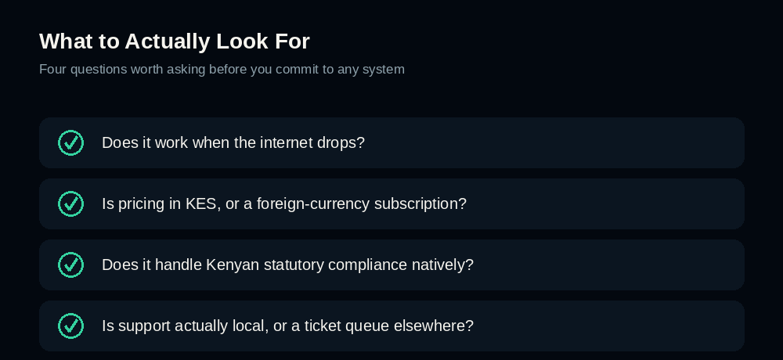Click 'Is pricing in KES' question text
Screen dimensions: 783x360
(284, 203)
